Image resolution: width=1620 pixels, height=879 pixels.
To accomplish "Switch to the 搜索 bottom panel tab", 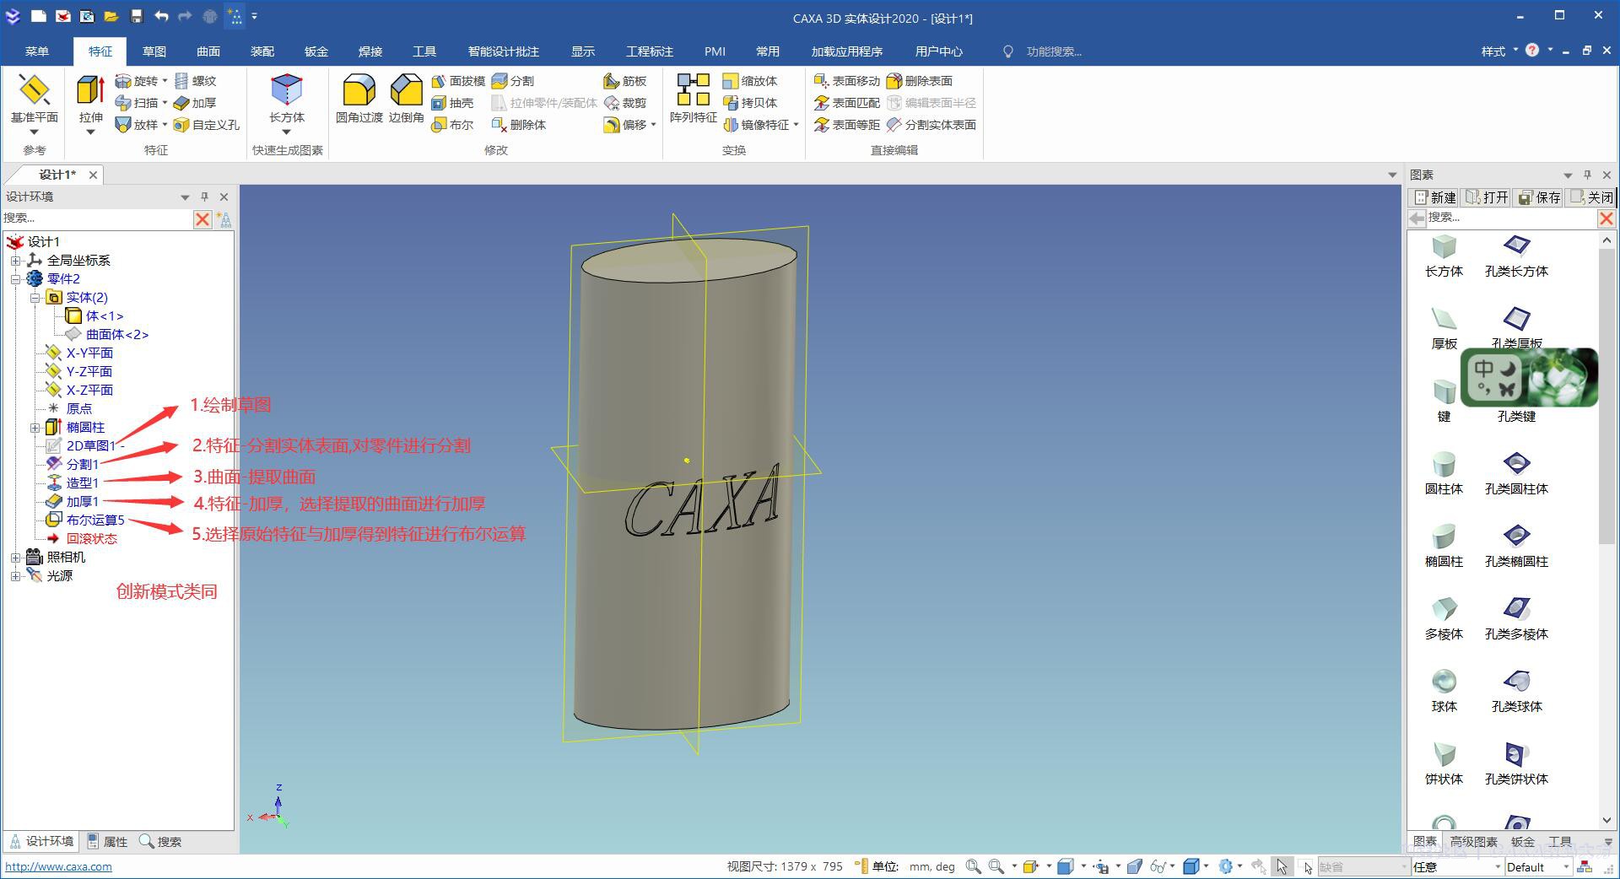I will pos(160,842).
